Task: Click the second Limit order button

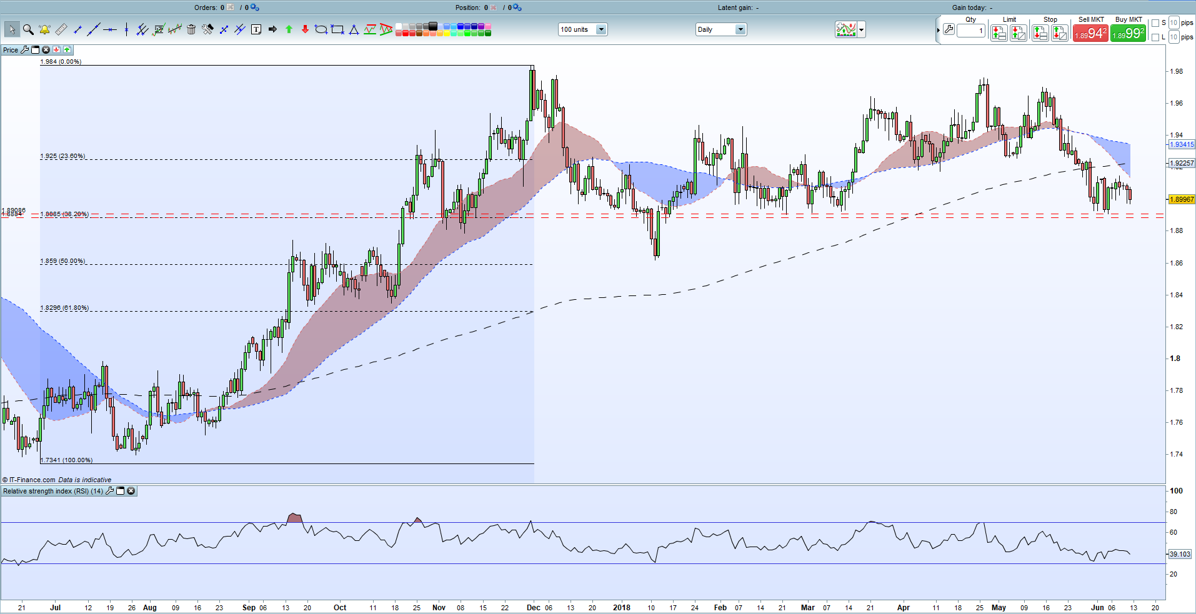Action: pyautogui.click(x=1019, y=33)
